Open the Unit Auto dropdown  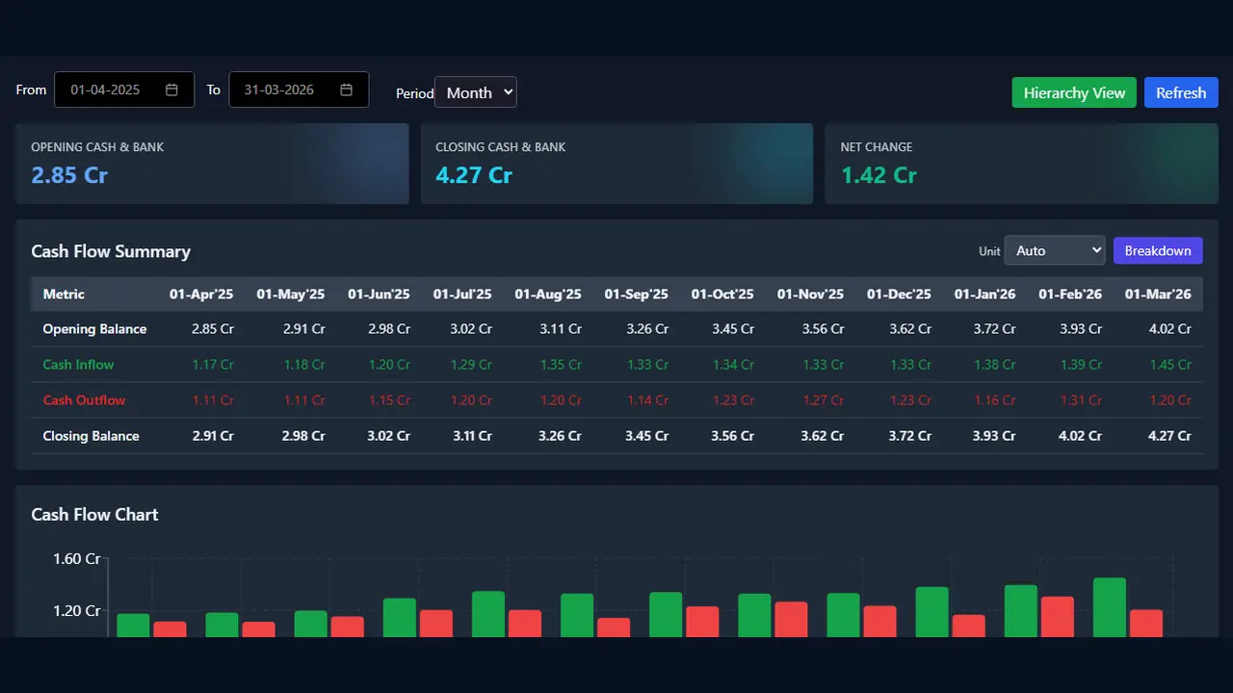(1055, 250)
